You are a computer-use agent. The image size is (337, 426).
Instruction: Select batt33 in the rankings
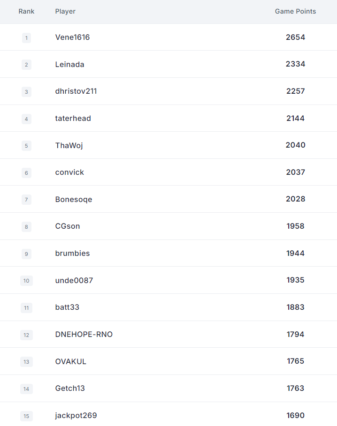tap(67, 307)
